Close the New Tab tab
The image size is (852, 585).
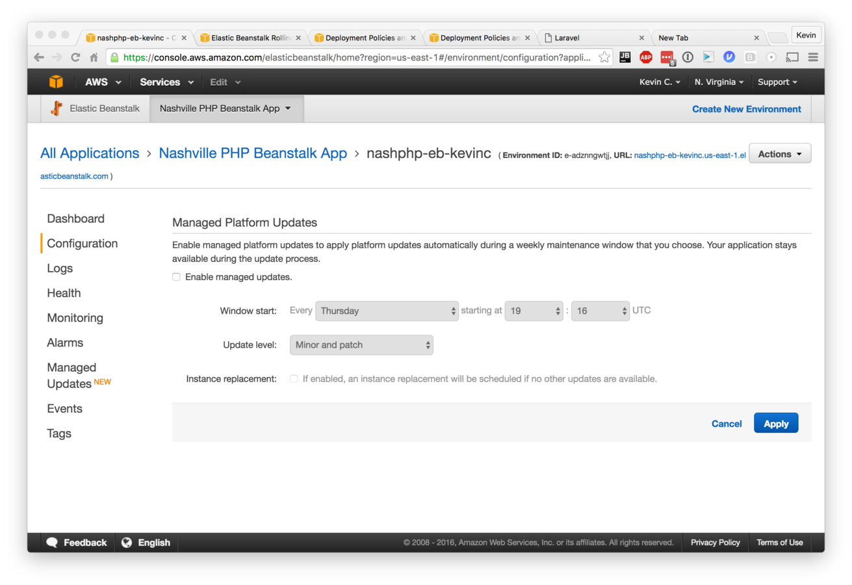pyautogui.click(x=756, y=38)
